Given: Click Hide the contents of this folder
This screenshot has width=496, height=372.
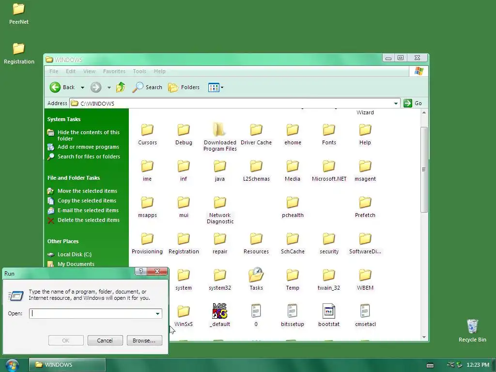Looking at the screenshot, I should tap(88, 136).
